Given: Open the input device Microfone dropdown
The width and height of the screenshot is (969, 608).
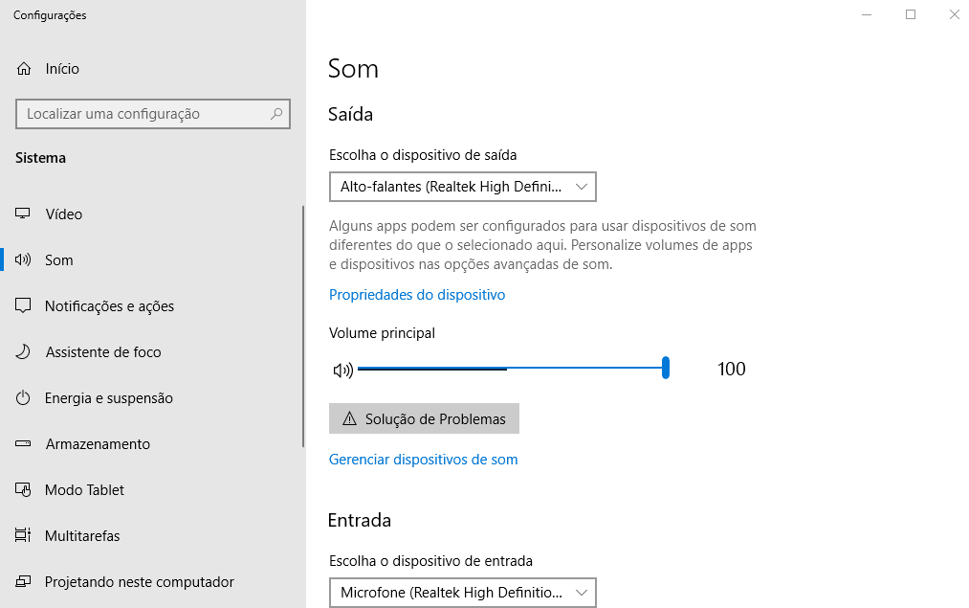Looking at the screenshot, I should [x=462, y=593].
